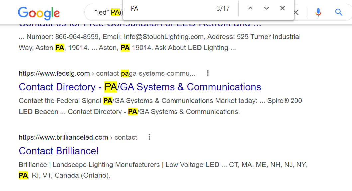Viewport: 352px width, 191px height.
Task: Click the 3/17 match counter
Action: [223, 9]
